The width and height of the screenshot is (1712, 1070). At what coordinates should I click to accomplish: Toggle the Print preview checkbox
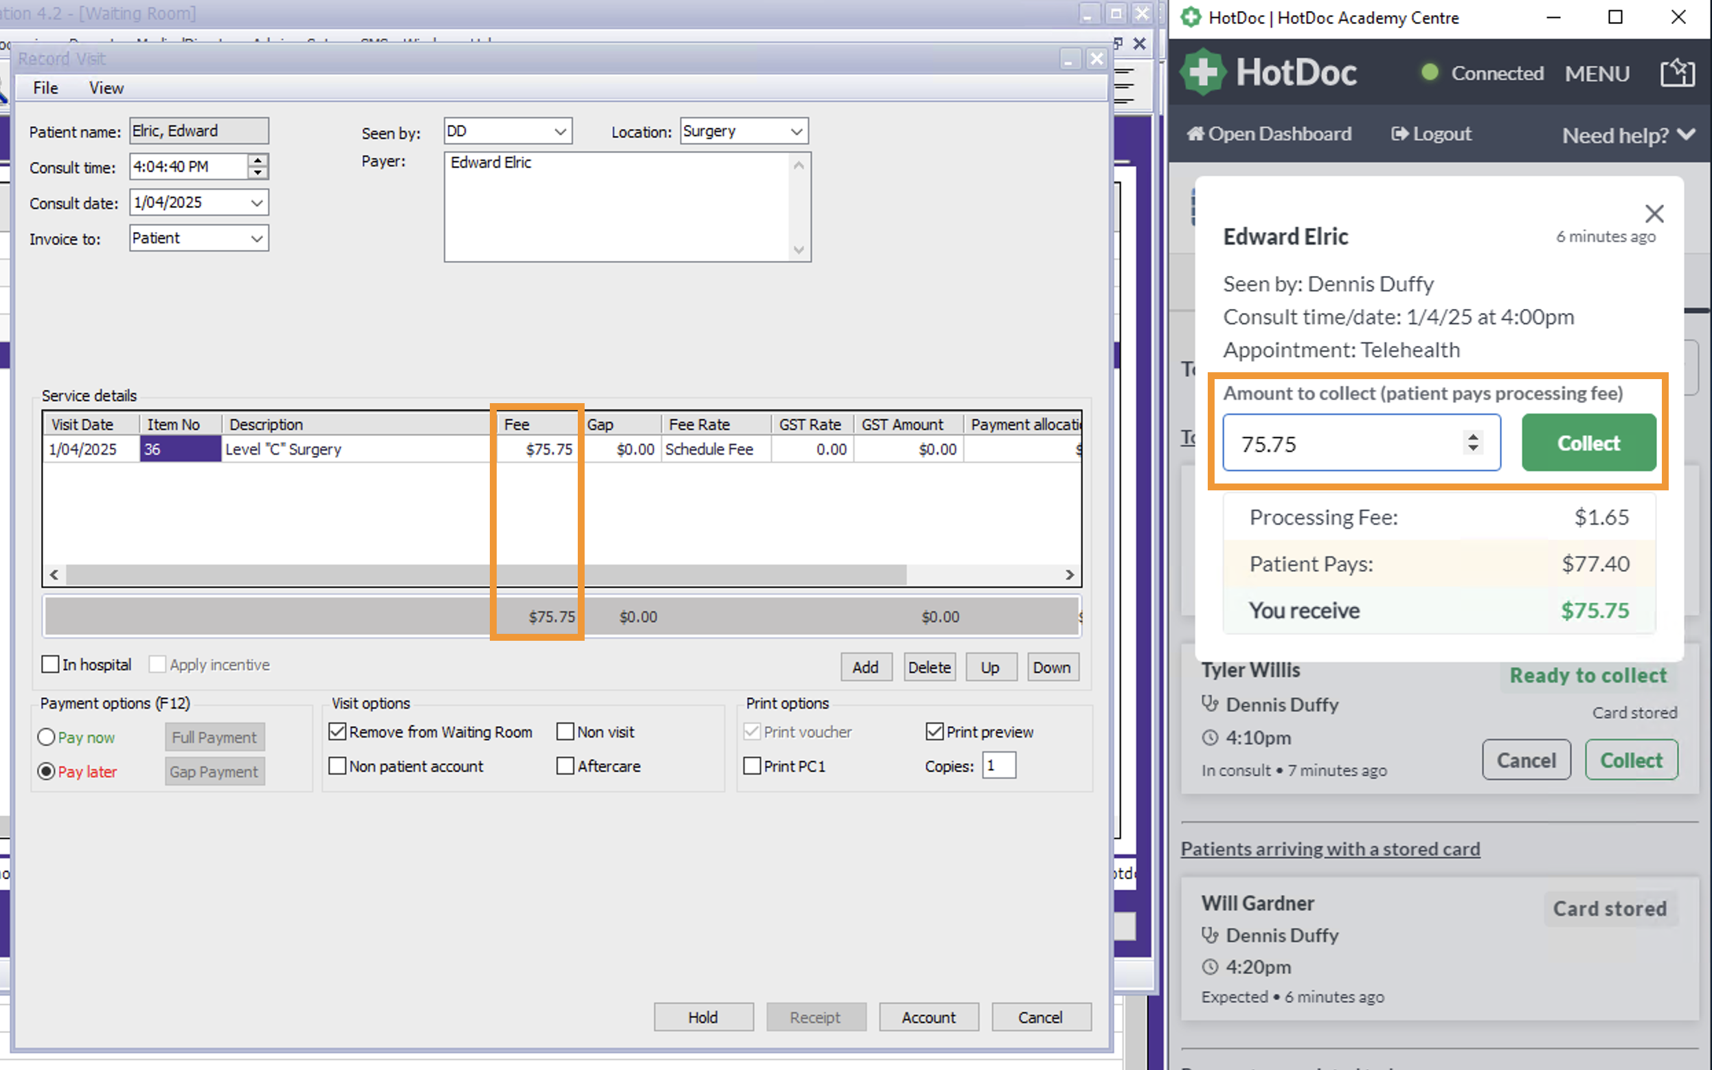[x=935, y=731]
